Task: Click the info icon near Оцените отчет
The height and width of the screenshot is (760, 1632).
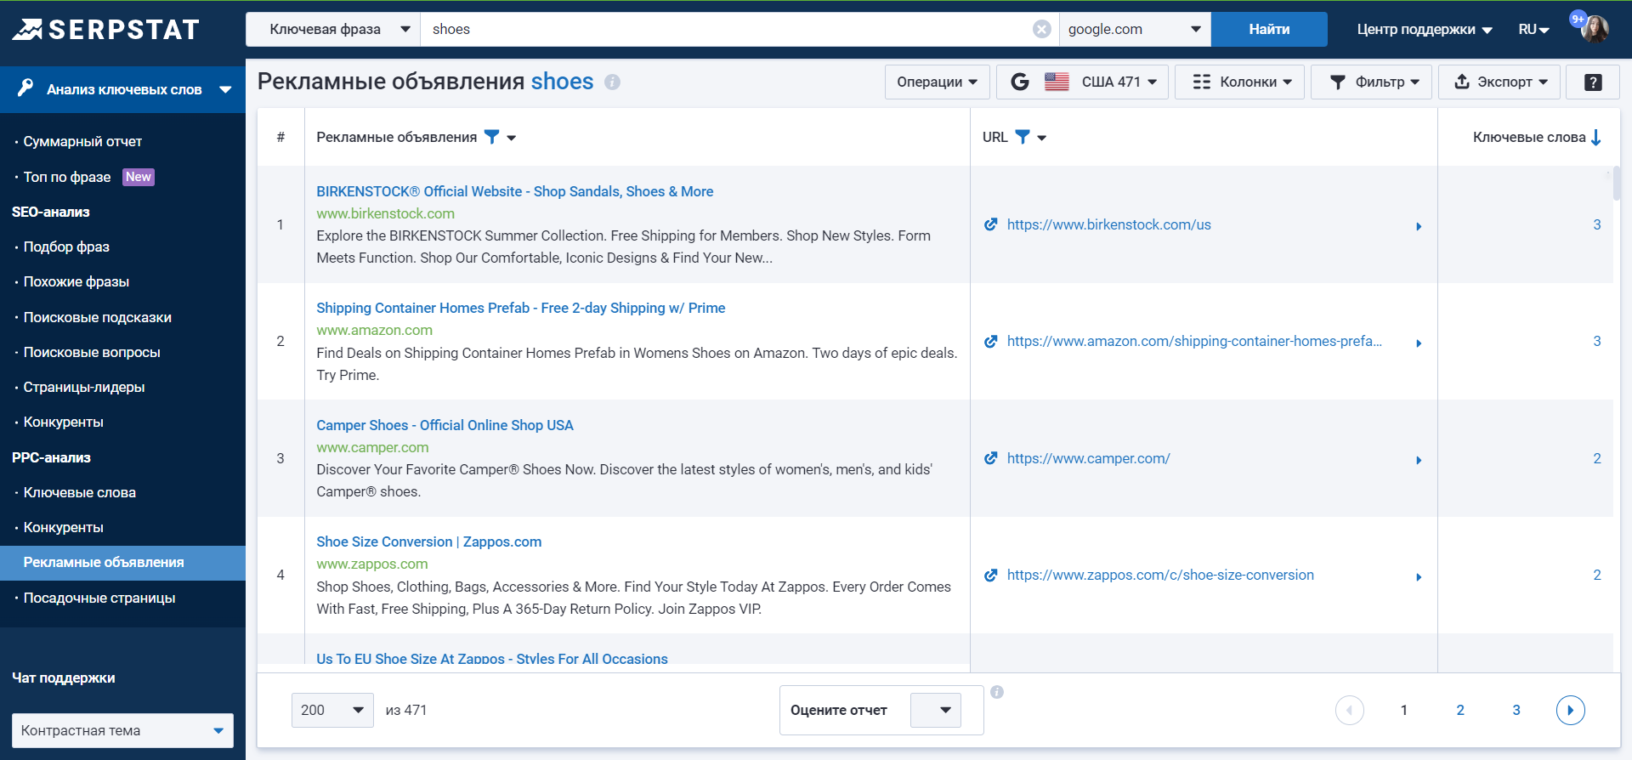Action: (x=997, y=692)
